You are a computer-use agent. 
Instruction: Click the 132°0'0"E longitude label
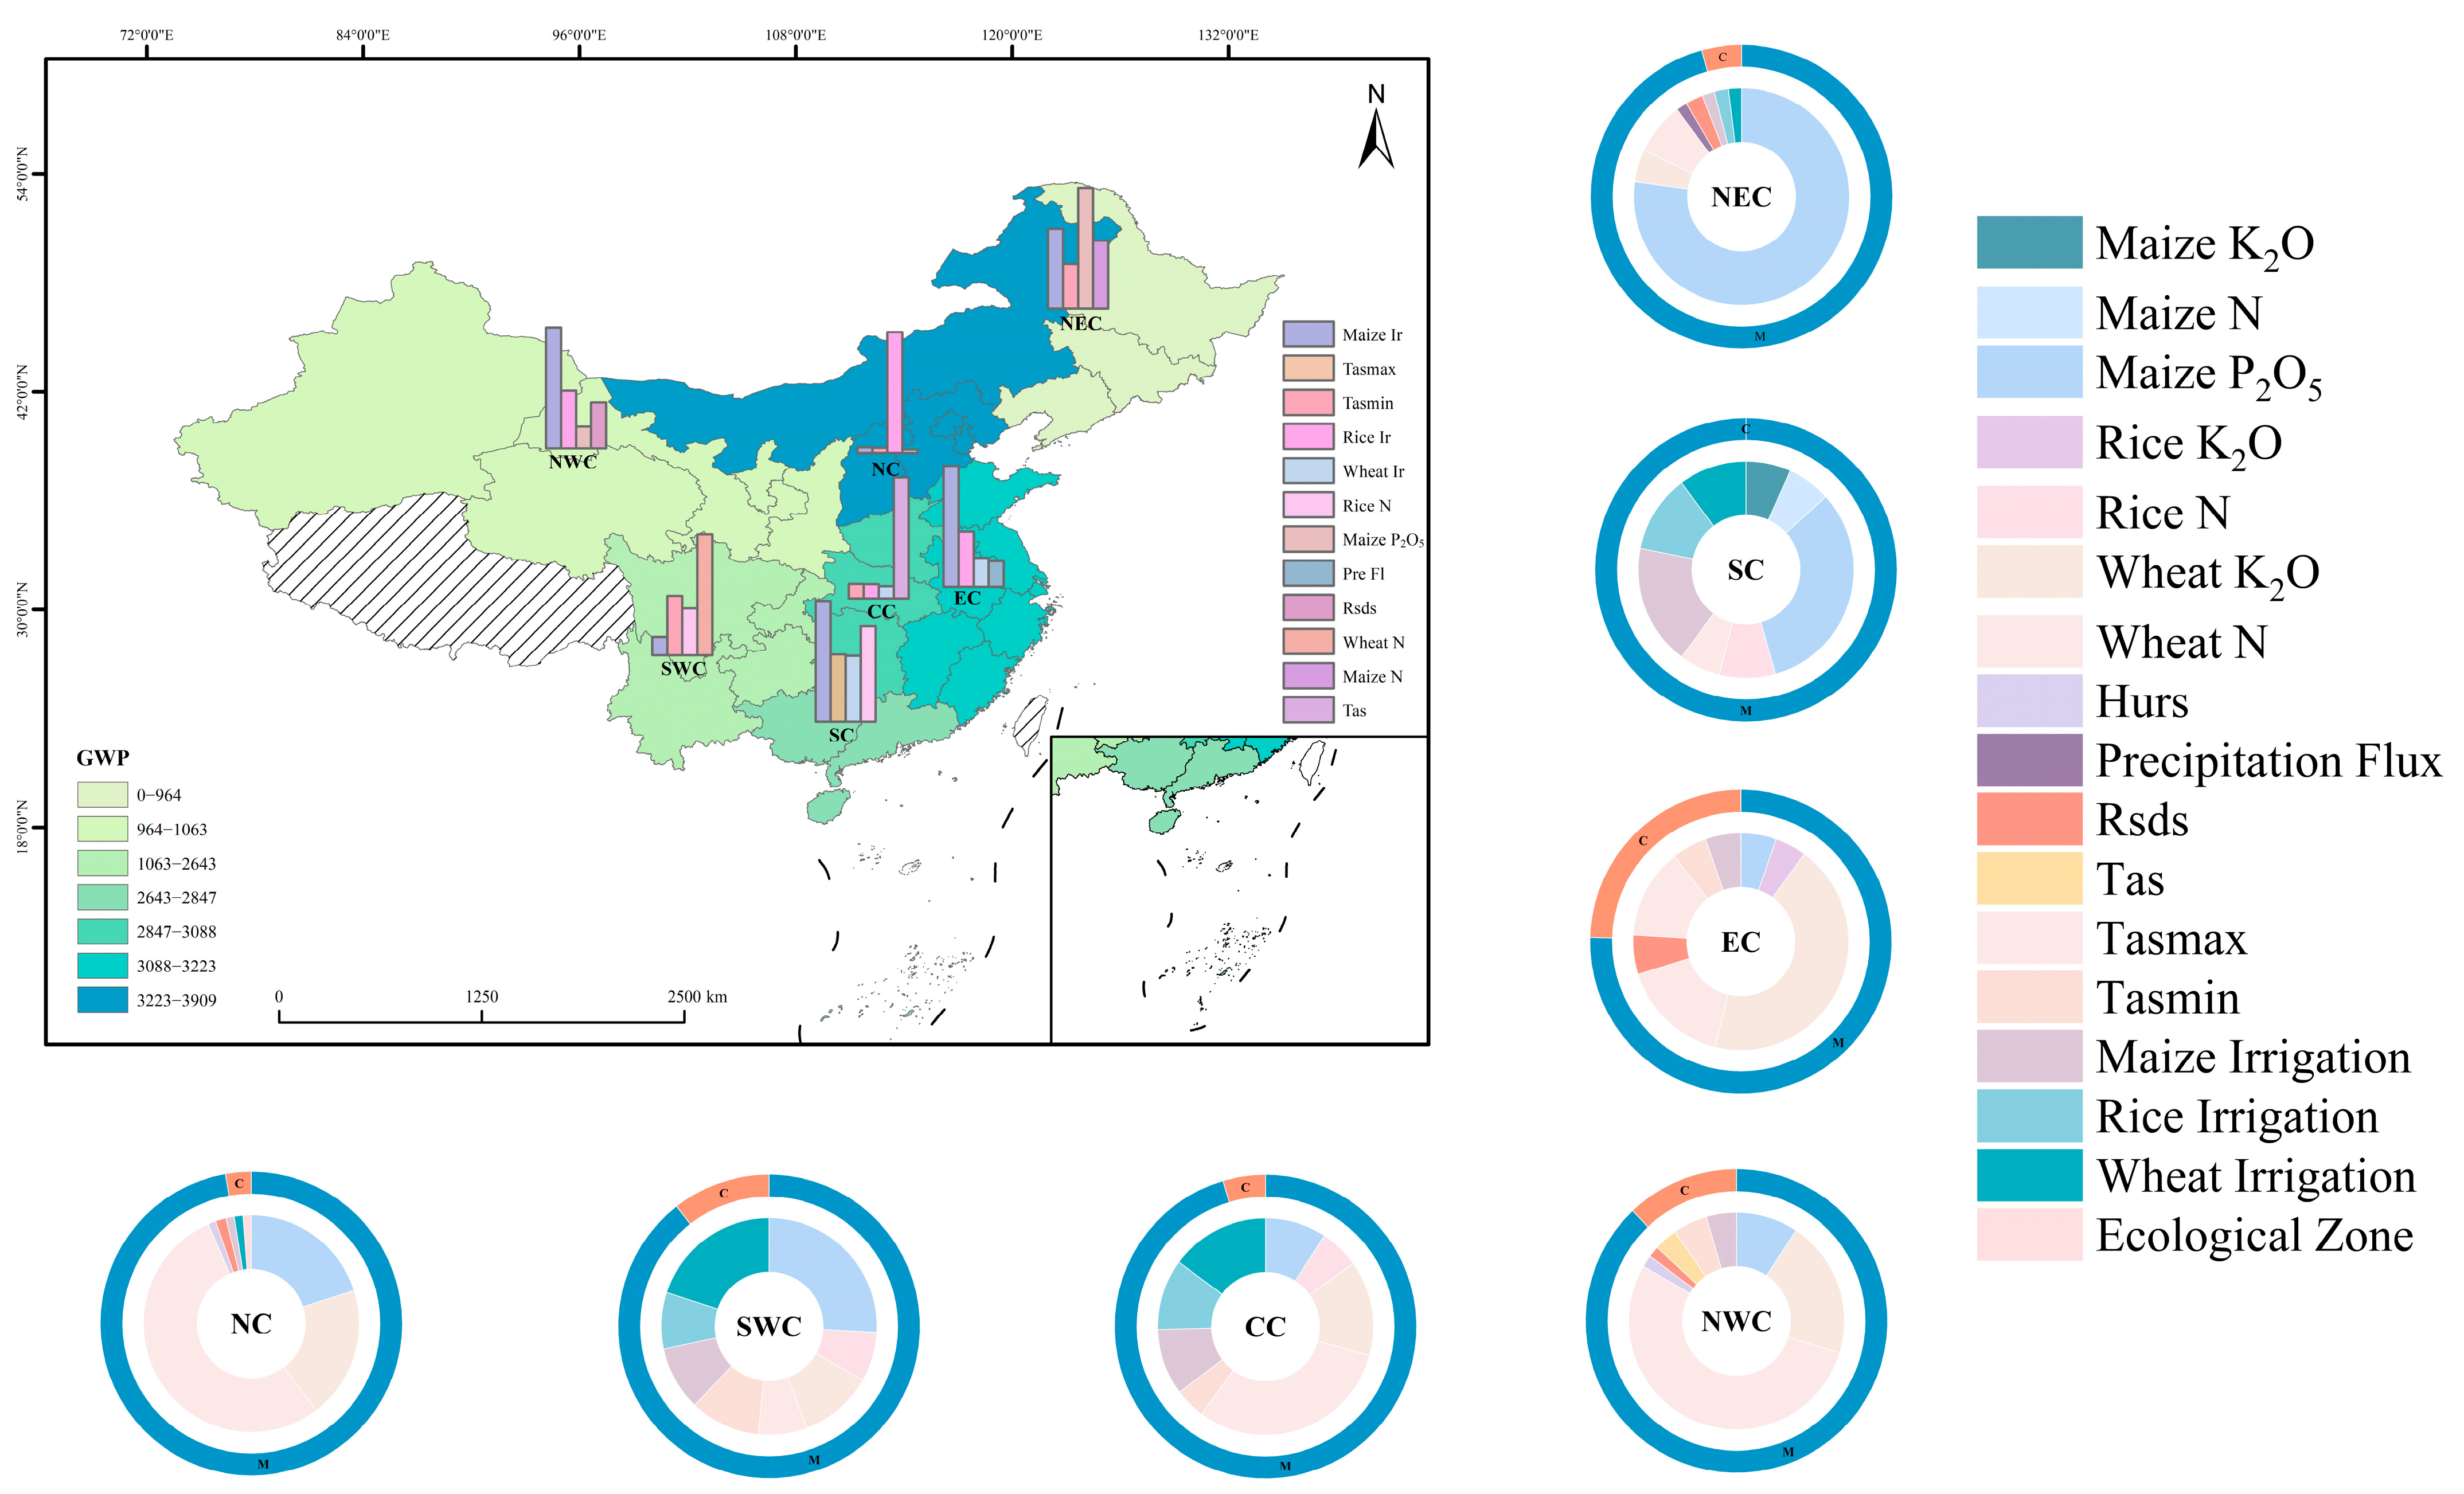tap(1228, 35)
